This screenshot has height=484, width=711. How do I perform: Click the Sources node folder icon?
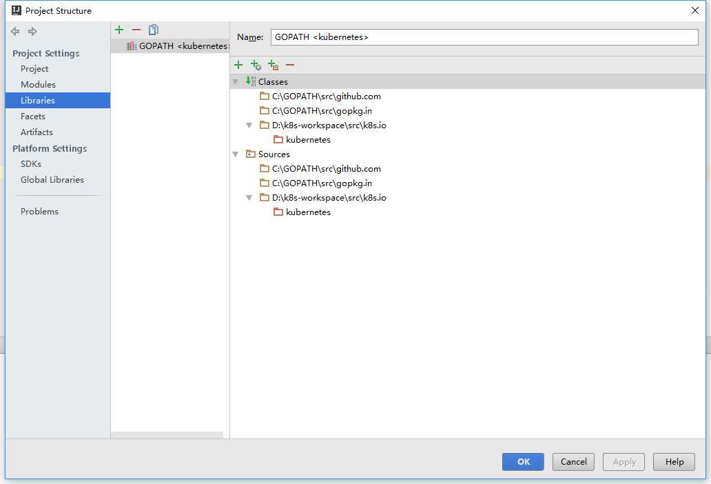(x=251, y=154)
